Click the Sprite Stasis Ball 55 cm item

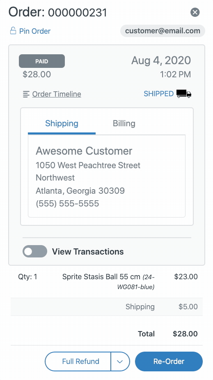point(101,276)
